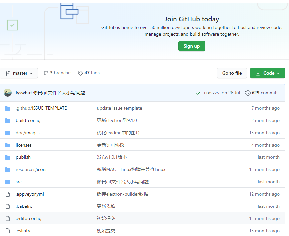Screen dimensions: 289x236
Task: Click folder icon beside resources/icons
Action: coord(8,170)
